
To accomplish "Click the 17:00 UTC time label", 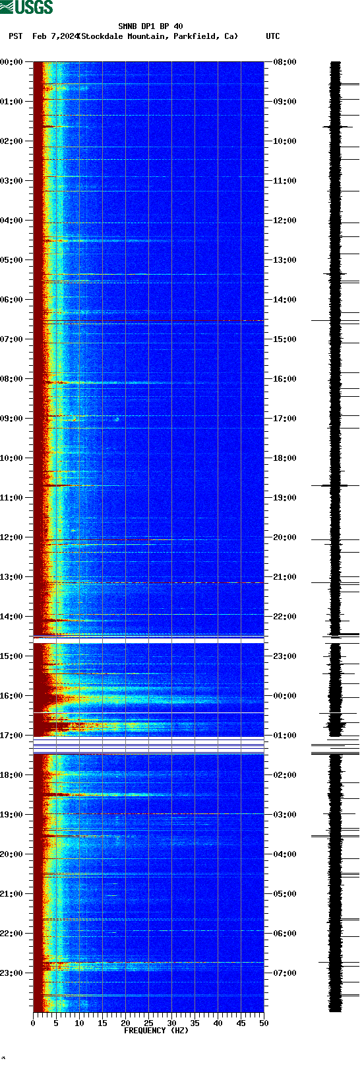I will [x=285, y=419].
